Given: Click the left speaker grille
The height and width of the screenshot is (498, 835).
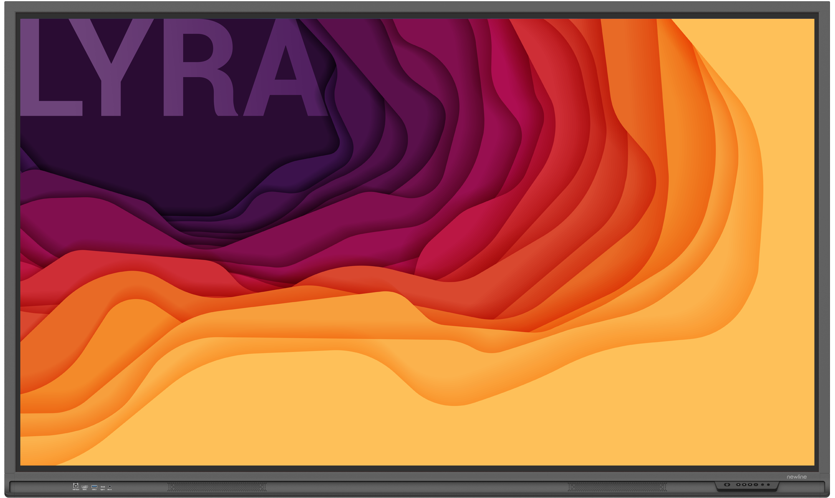Looking at the screenshot, I should (217, 487).
